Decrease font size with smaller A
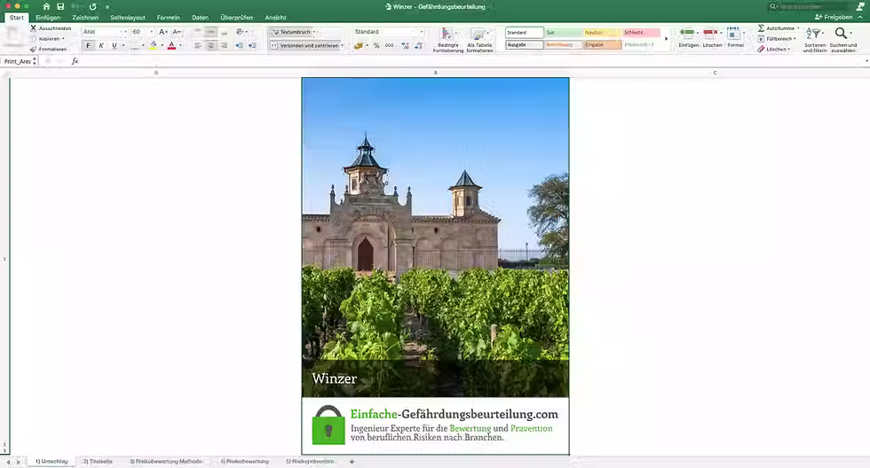 pos(177,32)
